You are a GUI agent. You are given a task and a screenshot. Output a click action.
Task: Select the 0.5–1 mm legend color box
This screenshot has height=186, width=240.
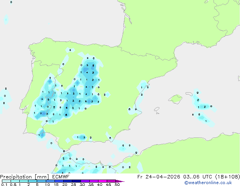coord(15,181)
